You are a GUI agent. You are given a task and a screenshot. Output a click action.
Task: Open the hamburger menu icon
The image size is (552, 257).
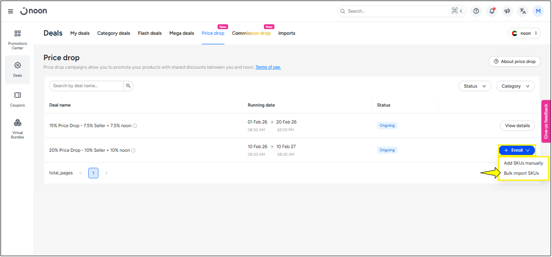click(x=11, y=11)
